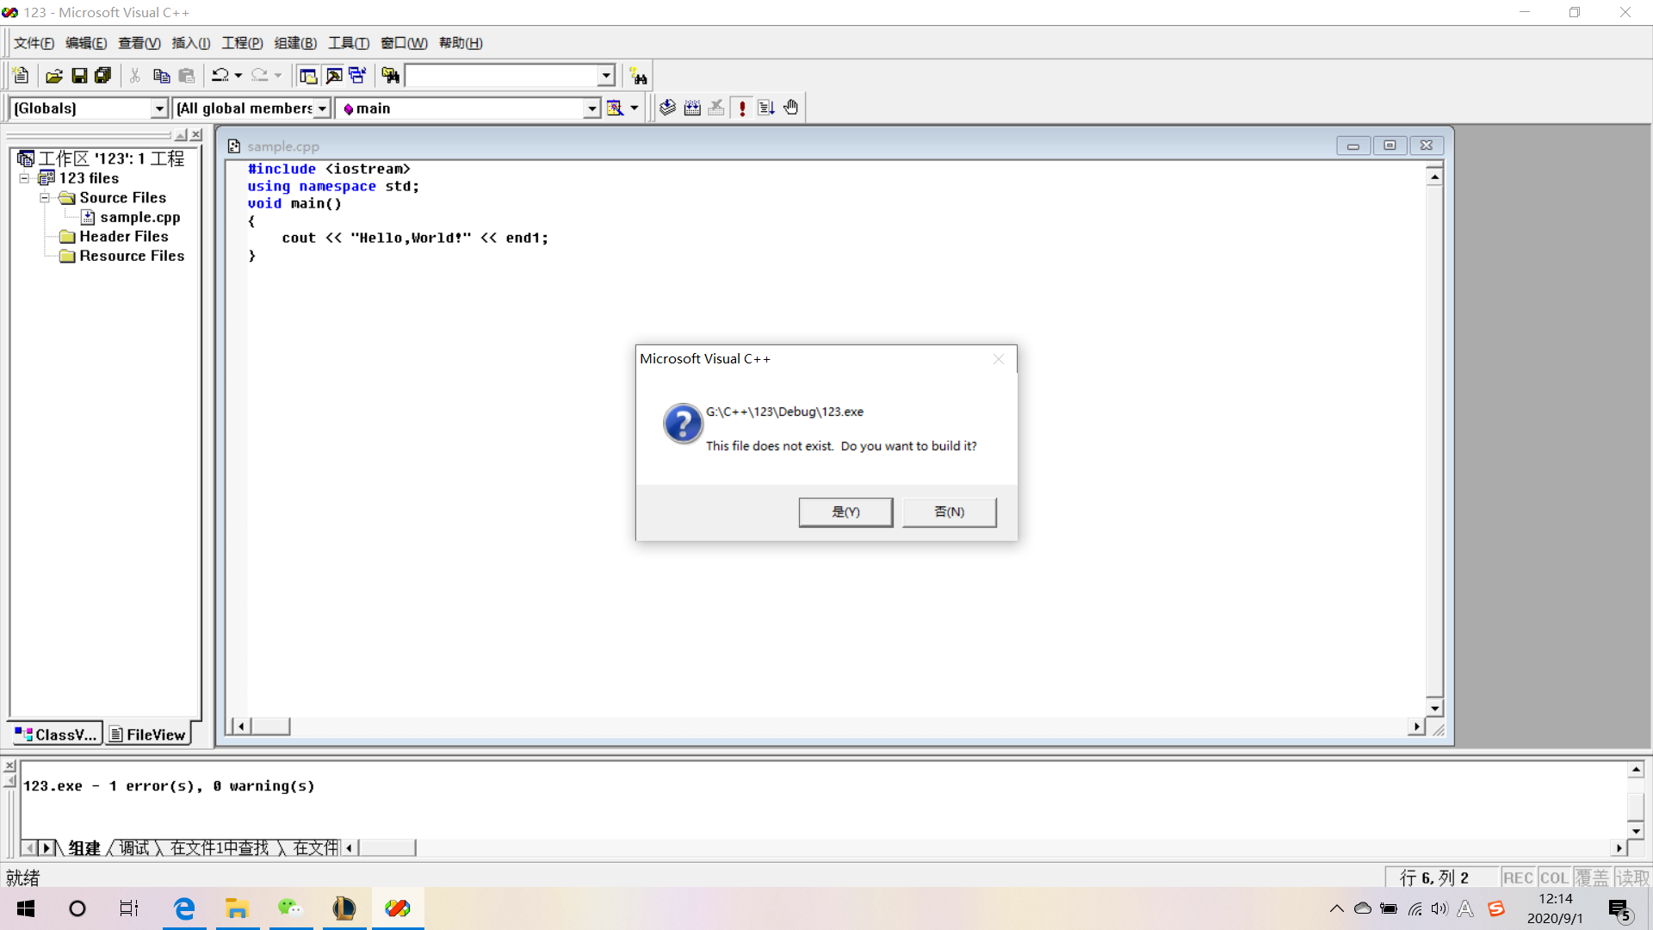Open the main function dropdown
The height and width of the screenshot is (930, 1653).
[592, 108]
